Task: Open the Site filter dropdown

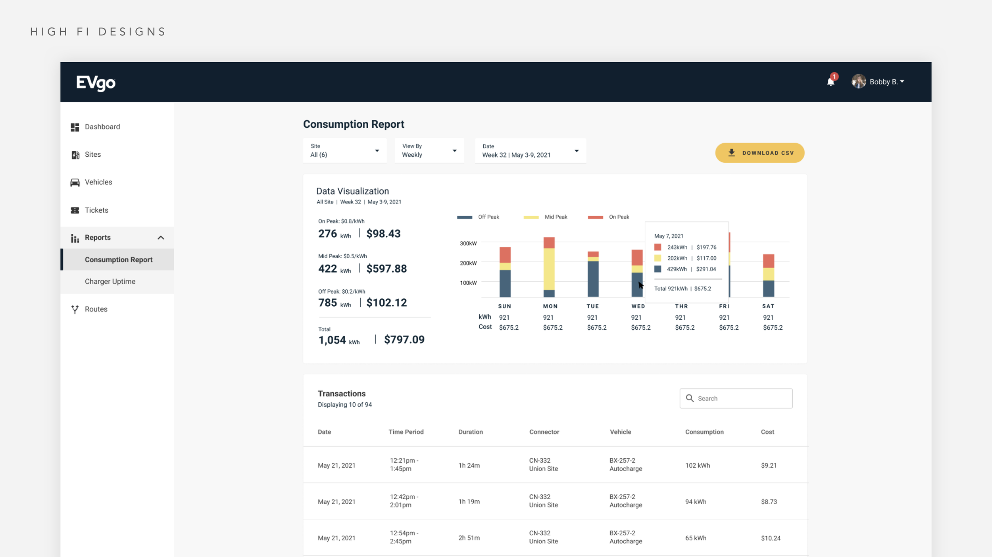Action: click(344, 151)
